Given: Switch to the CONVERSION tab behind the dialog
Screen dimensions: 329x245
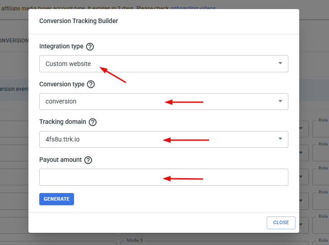Looking at the screenshot, I should (14, 40).
